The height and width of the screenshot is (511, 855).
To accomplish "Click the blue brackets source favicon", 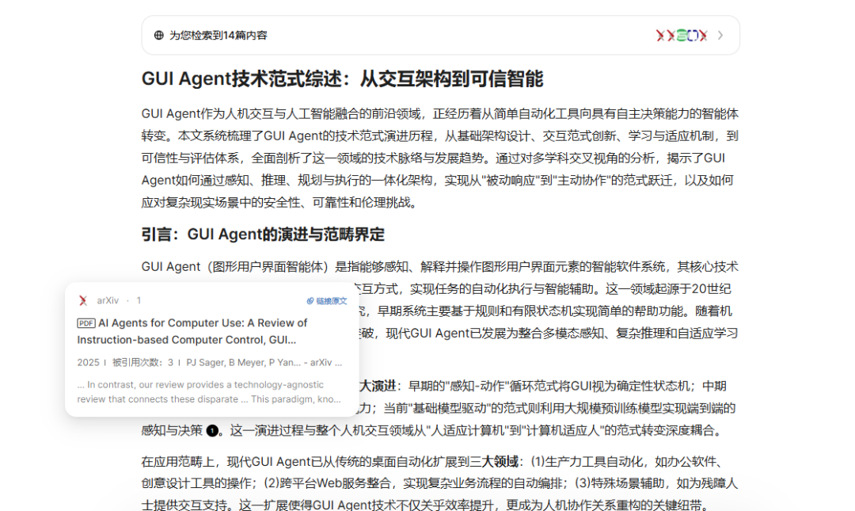I will click(693, 35).
